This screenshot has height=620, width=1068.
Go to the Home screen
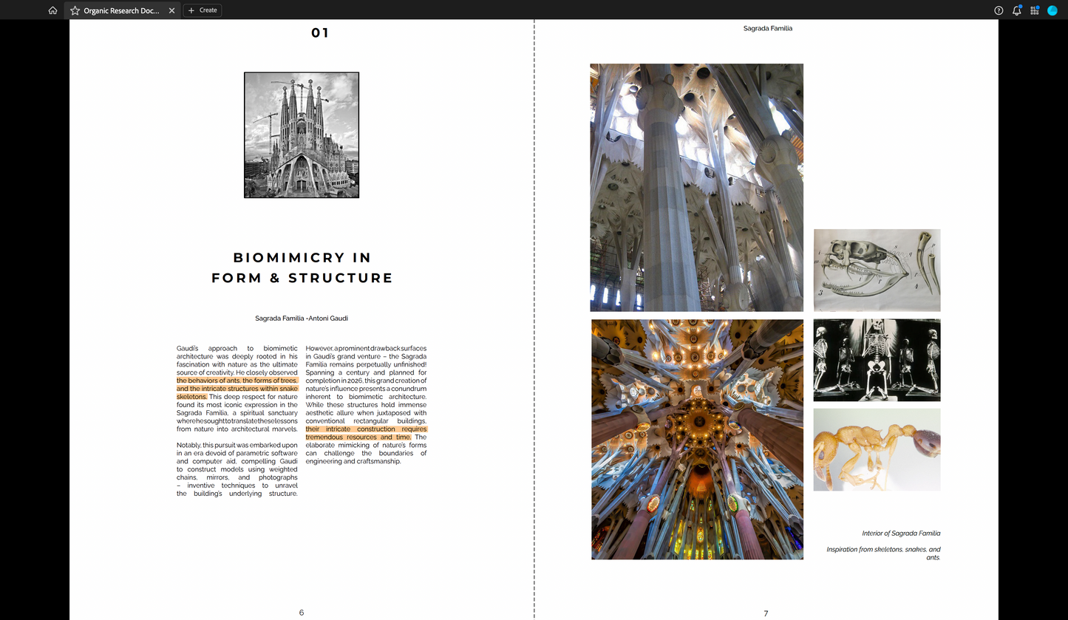pos(52,10)
